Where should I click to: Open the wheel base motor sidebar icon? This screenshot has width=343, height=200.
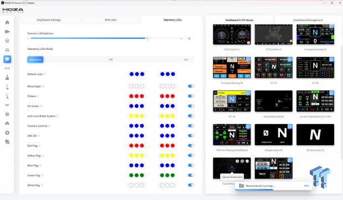pos(7,32)
